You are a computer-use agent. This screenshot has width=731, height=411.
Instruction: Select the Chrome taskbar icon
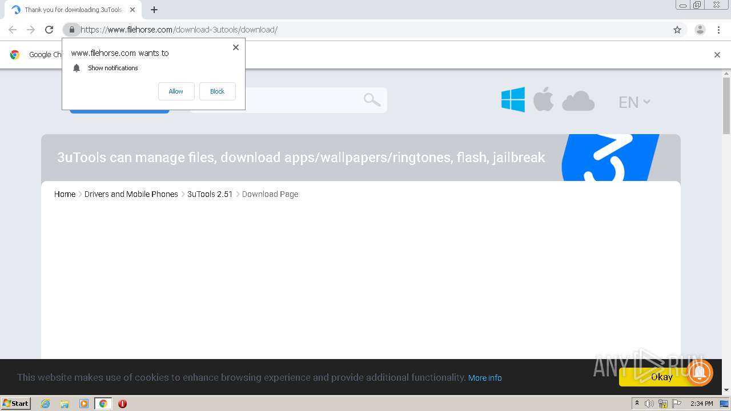pyautogui.click(x=103, y=404)
